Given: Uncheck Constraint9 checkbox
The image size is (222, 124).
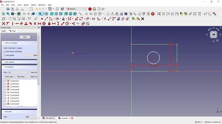Looking at the screenshot, I should 5,104.
